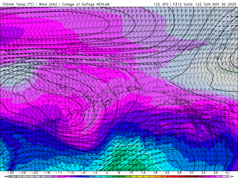Click the 10 color scale label

point(131,173)
